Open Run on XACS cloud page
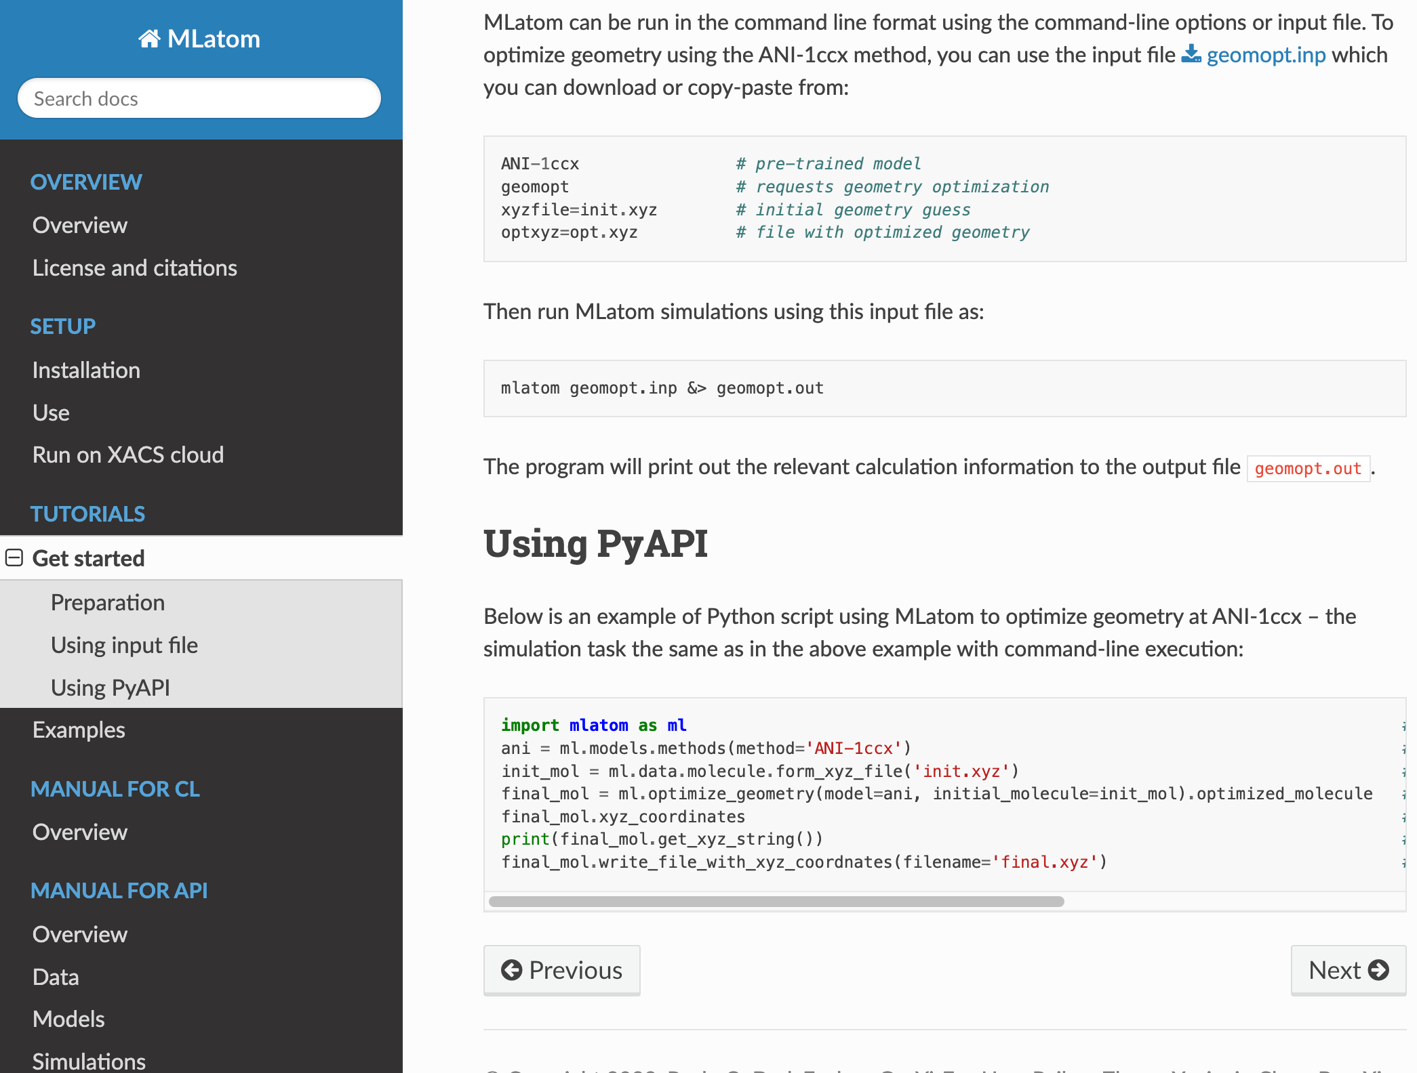This screenshot has height=1073, width=1417. (127, 455)
